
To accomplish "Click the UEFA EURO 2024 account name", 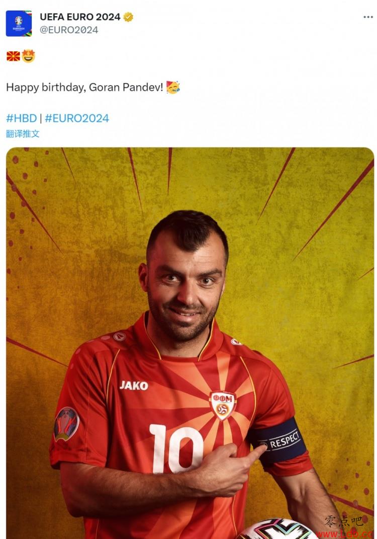I will point(80,17).
